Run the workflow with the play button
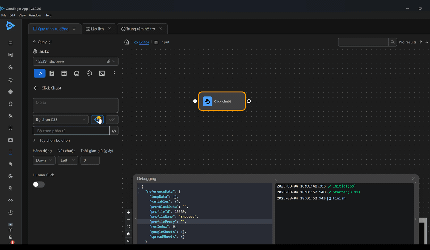Screen dimensions: 430x250 [x=40, y=73]
